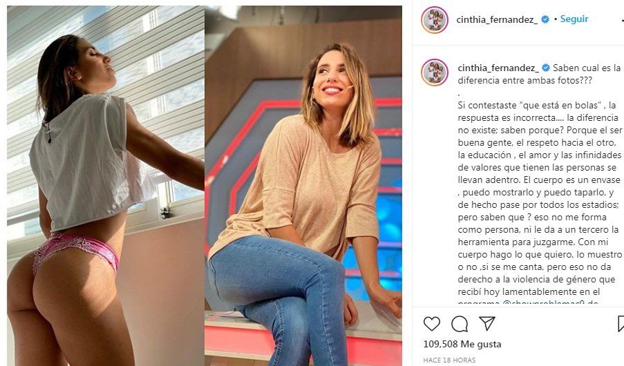Open the more options dots at the header's edge

(623, 20)
